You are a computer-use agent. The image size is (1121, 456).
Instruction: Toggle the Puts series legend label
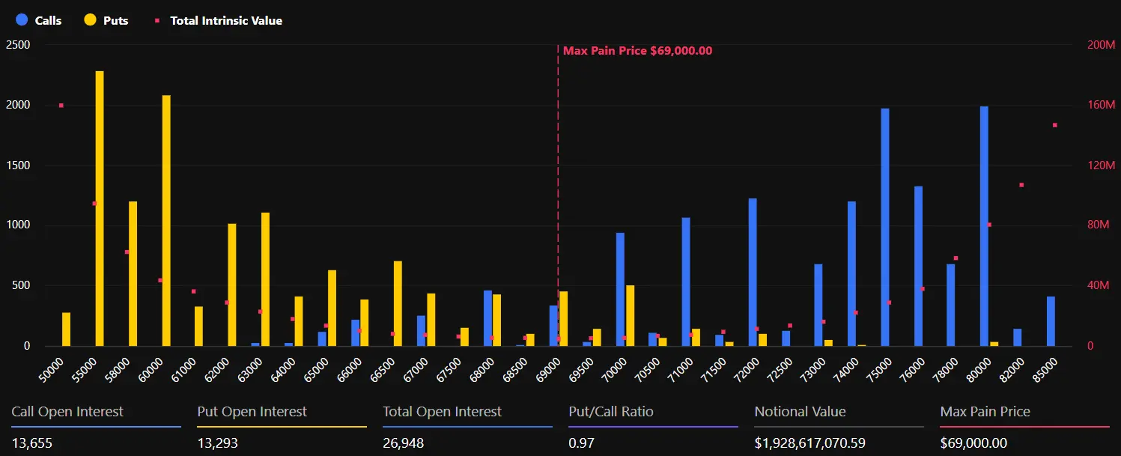(115, 21)
